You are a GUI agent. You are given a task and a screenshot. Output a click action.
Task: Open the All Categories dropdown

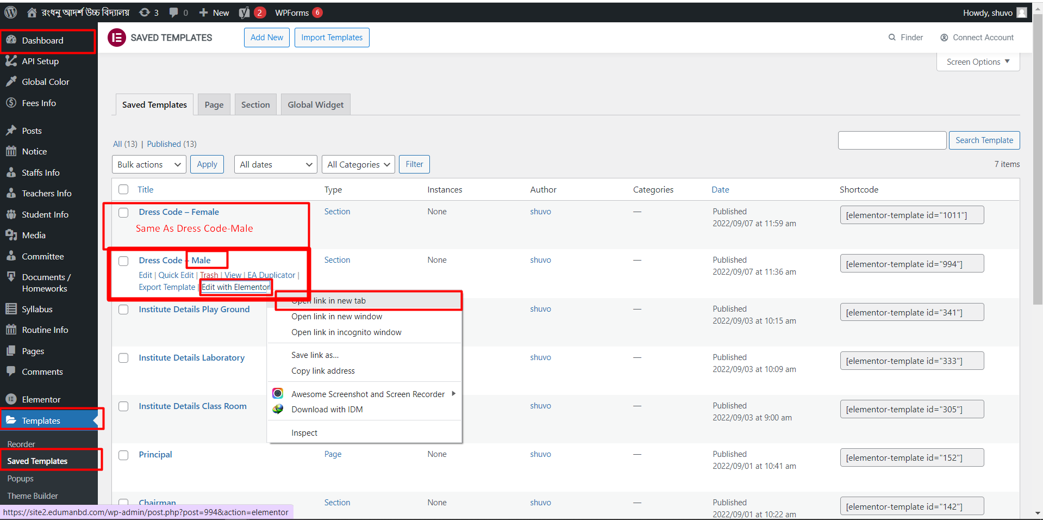pos(358,164)
